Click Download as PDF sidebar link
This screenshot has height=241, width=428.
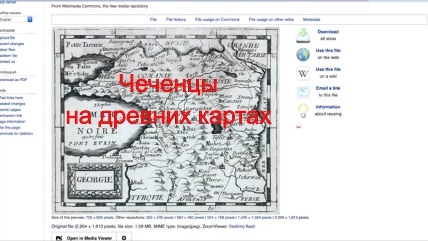[x=14, y=80]
